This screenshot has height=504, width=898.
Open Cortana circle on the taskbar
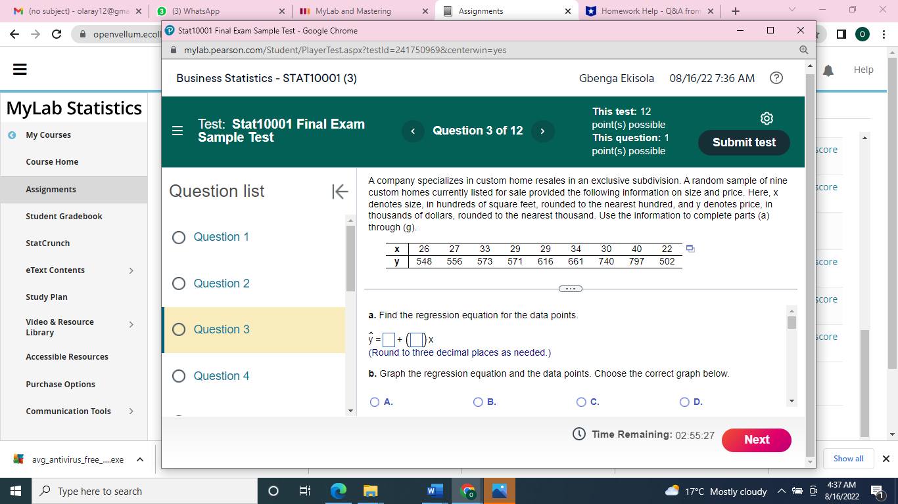coord(273,491)
